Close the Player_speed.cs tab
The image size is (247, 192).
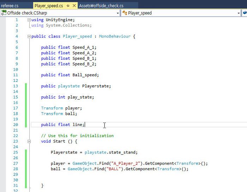(x=74, y=6)
